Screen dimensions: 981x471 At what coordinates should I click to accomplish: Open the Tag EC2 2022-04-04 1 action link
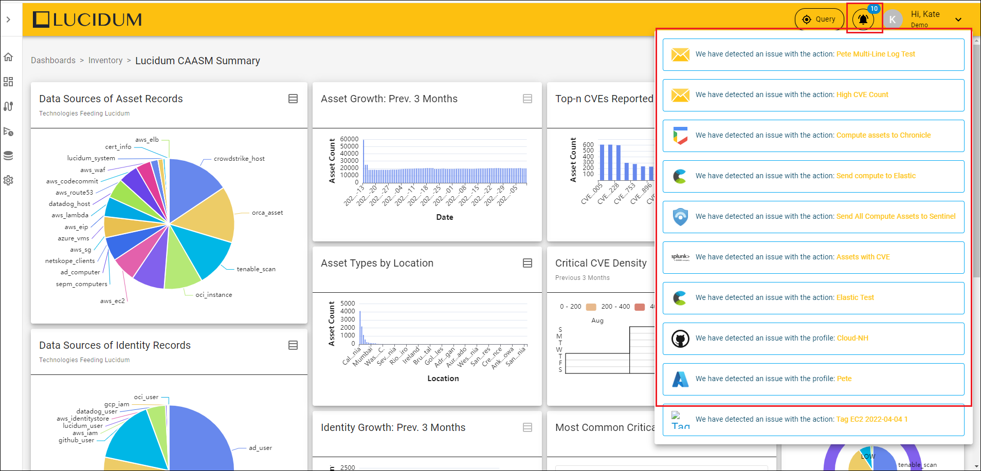872,419
